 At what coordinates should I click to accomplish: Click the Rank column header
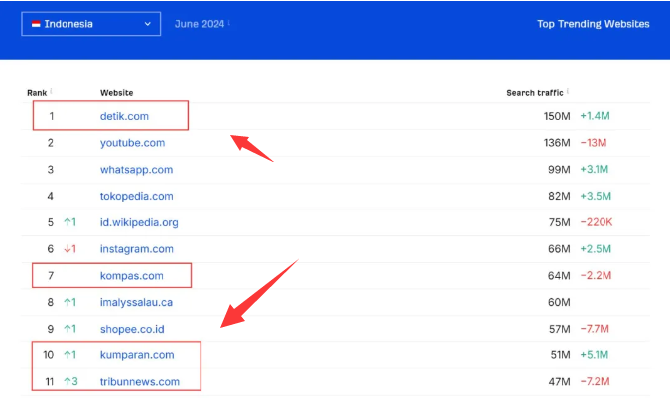pyautogui.click(x=37, y=93)
